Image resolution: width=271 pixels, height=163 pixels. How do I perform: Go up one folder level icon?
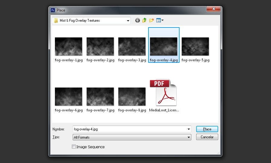point(144,21)
